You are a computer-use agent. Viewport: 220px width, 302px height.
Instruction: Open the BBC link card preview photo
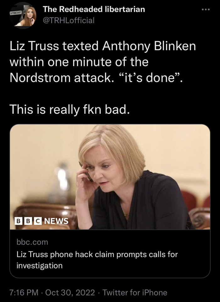click(110, 177)
